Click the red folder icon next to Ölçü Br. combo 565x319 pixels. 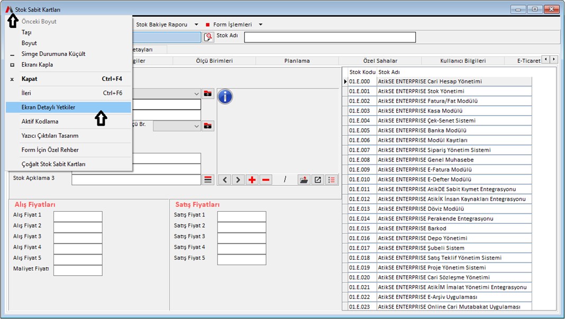208,126
